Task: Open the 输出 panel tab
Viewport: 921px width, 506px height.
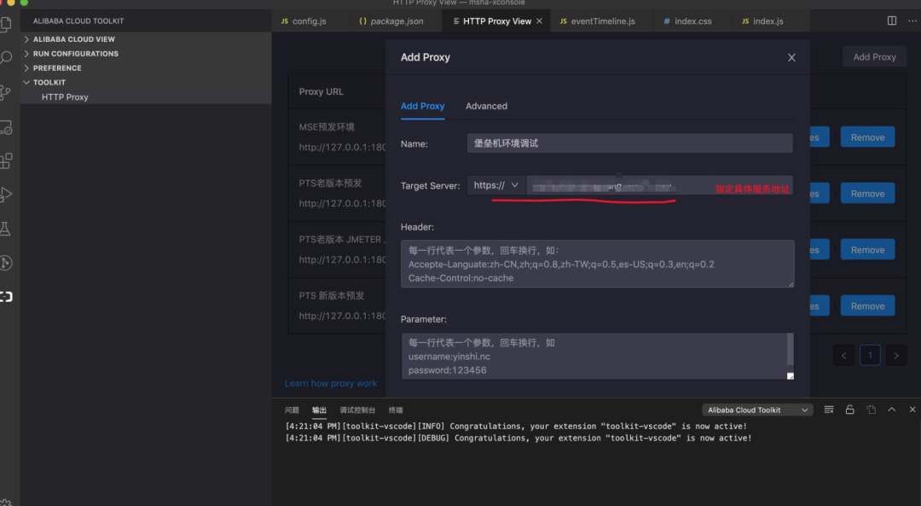Action: [x=319, y=410]
